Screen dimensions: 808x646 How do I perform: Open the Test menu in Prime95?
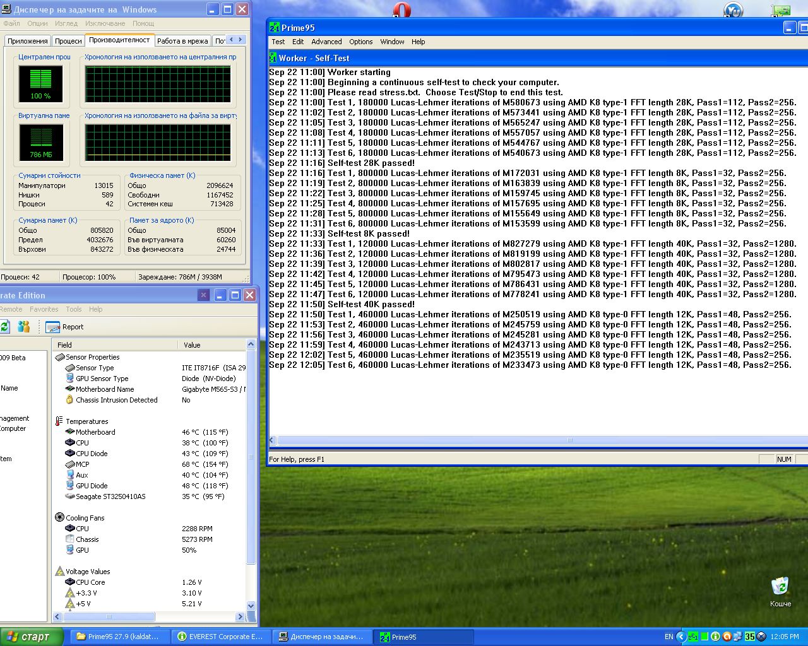[278, 42]
